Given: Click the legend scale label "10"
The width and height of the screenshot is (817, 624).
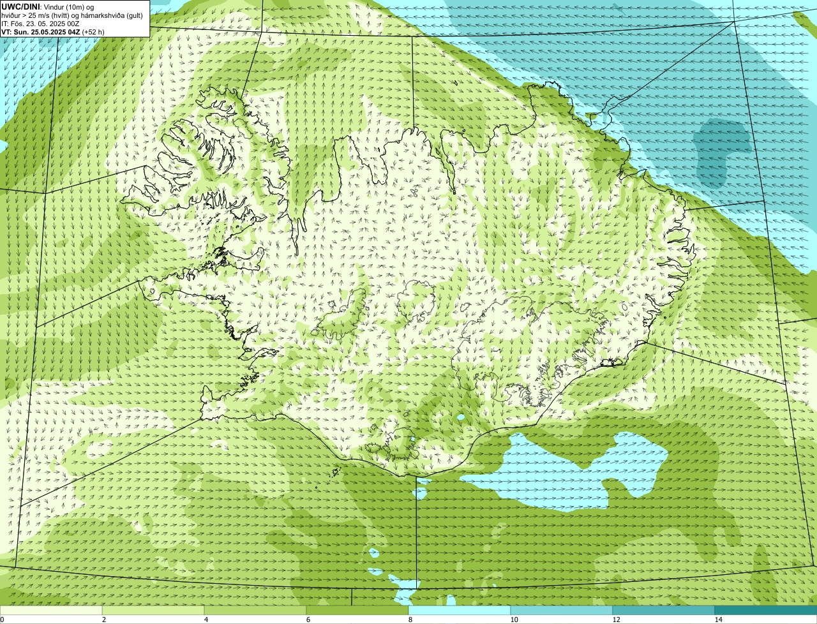Looking at the screenshot, I should pos(514,620).
